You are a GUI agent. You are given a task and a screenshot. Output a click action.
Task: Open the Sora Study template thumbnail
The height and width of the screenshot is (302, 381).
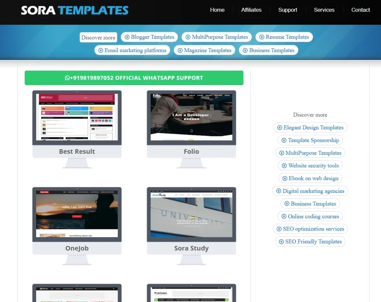click(192, 214)
